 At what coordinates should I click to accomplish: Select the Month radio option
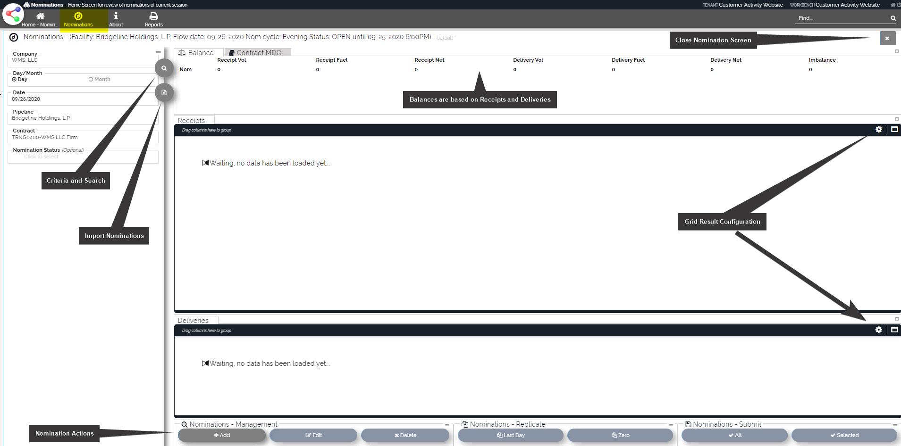point(91,79)
